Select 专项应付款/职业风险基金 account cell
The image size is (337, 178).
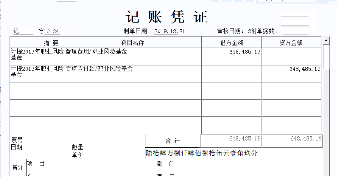pyautogui.click(x=133, y=73)
